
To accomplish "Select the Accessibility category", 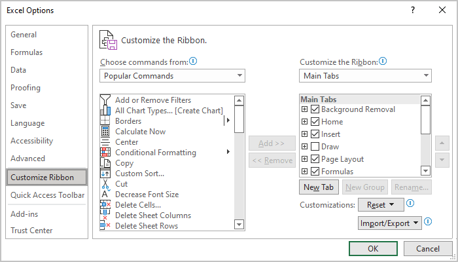I will (x=46, y=141).
